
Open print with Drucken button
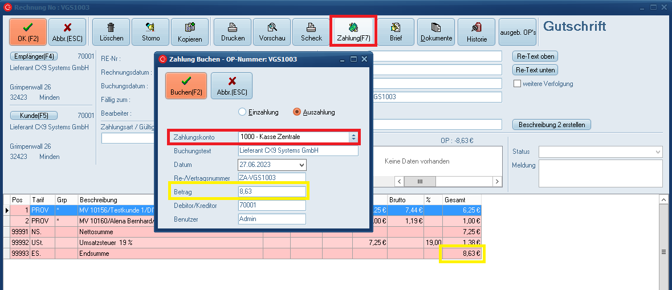coord(233,32)
